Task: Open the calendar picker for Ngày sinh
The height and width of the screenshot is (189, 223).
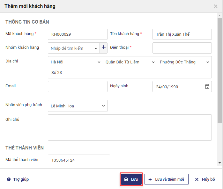Action: [207, 86]
